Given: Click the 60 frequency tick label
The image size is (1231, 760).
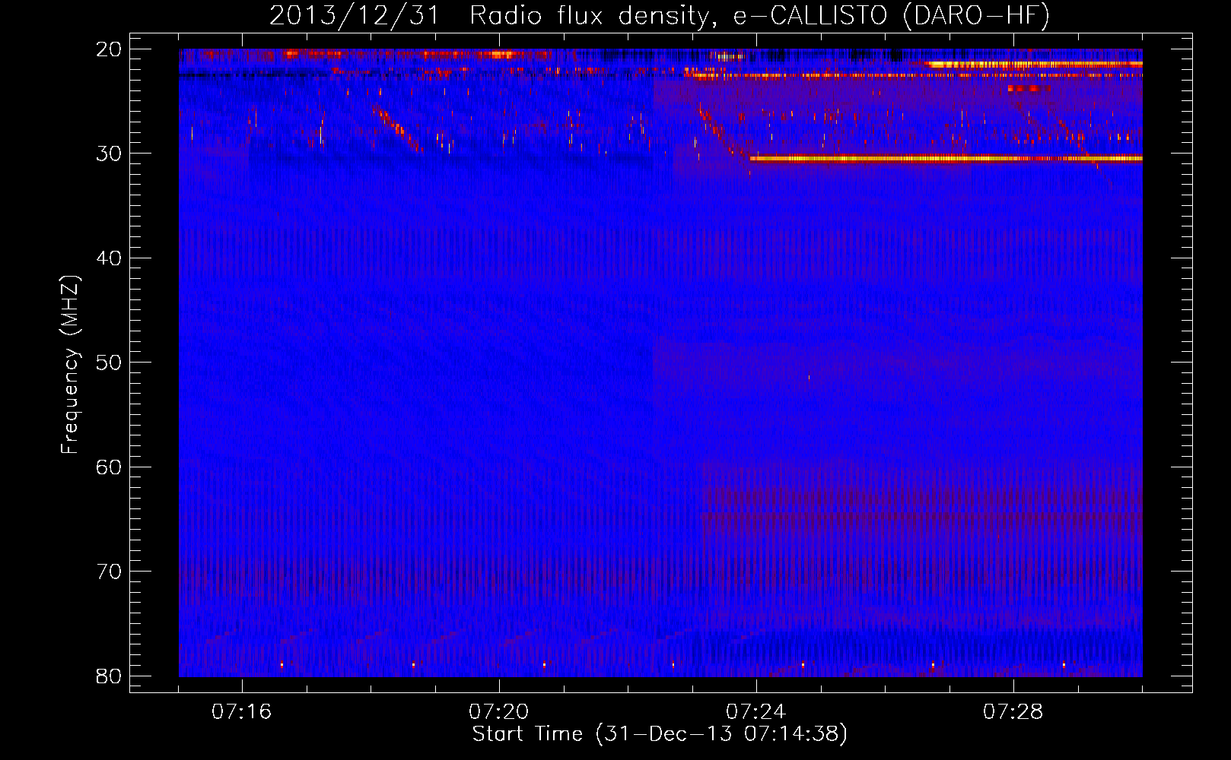Looking at the screenshot, I should (110, 467).
